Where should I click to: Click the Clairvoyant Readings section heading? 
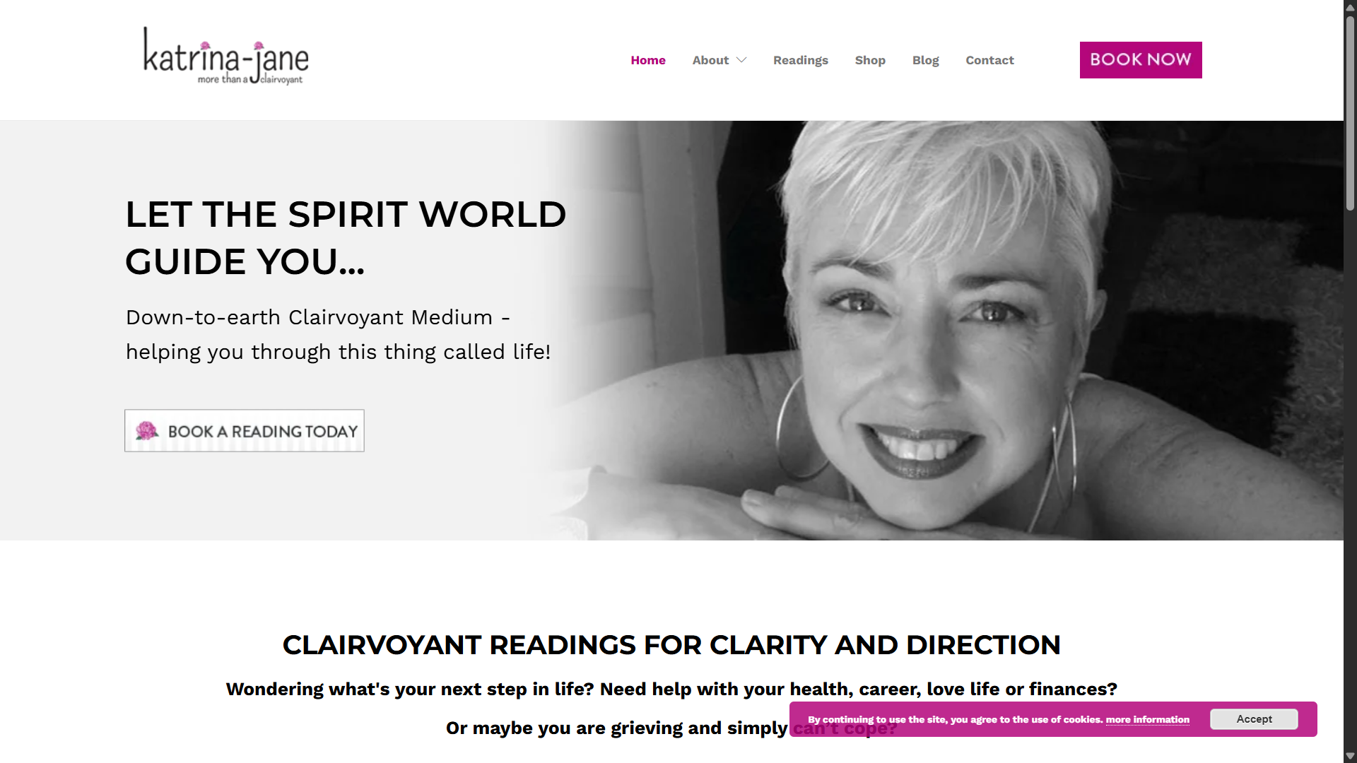(671, 645)
